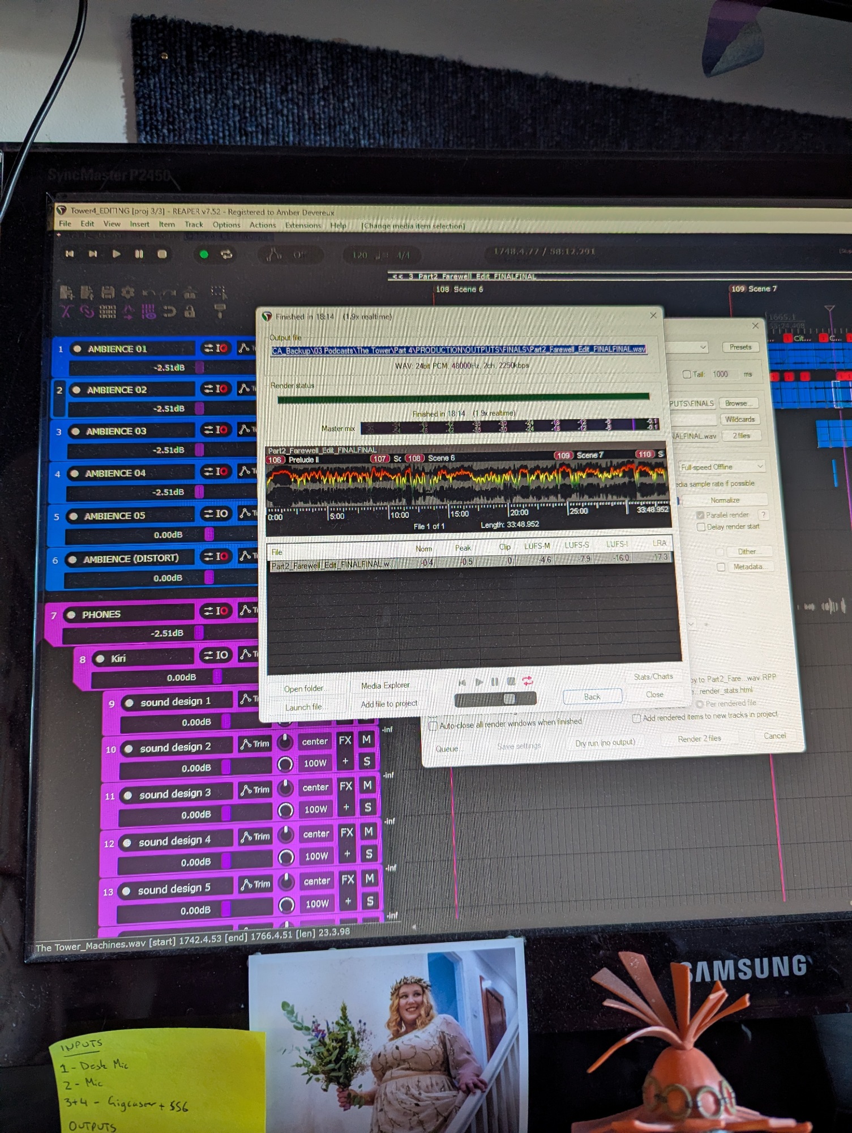Screen dimensions: 852x1133
Task: Enable Auto-close all render windows when finished
Action: [x=433, y=726]
